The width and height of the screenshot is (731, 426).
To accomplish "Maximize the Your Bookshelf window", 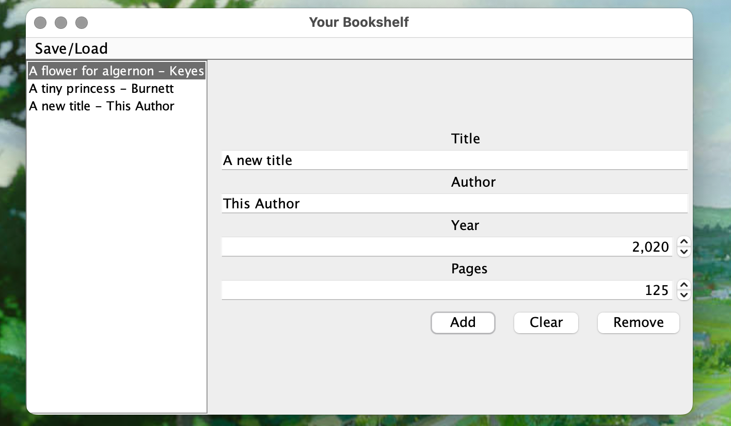I will [x=82, y=23].
